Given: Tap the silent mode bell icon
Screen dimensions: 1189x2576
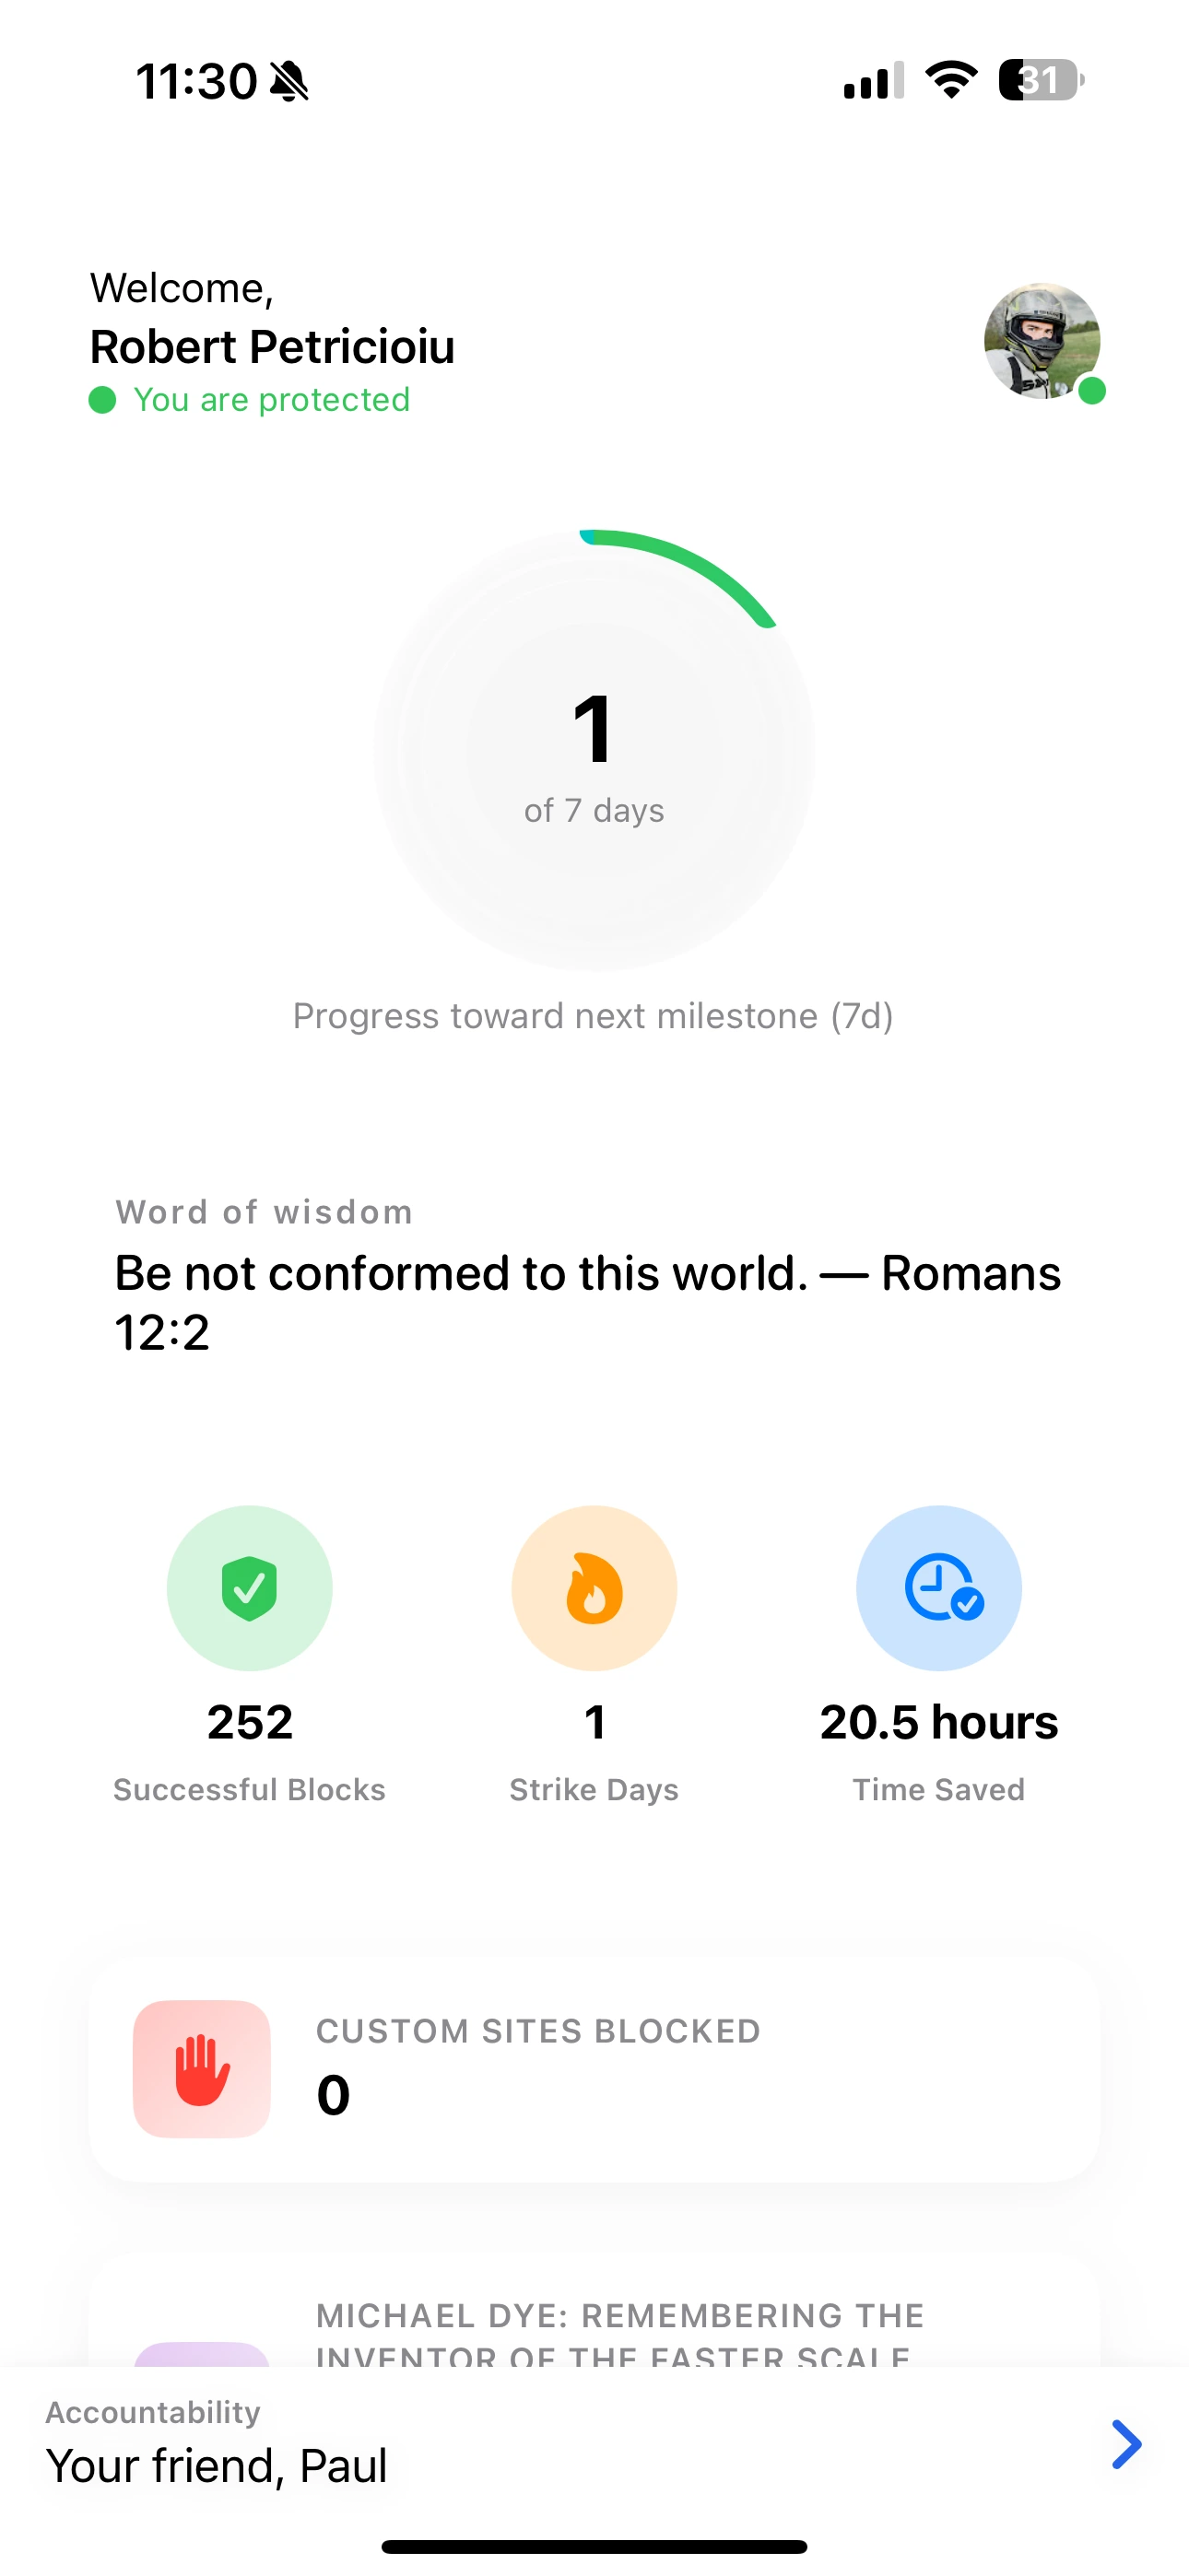Looking at the screenshot, I should click(290, 81).
